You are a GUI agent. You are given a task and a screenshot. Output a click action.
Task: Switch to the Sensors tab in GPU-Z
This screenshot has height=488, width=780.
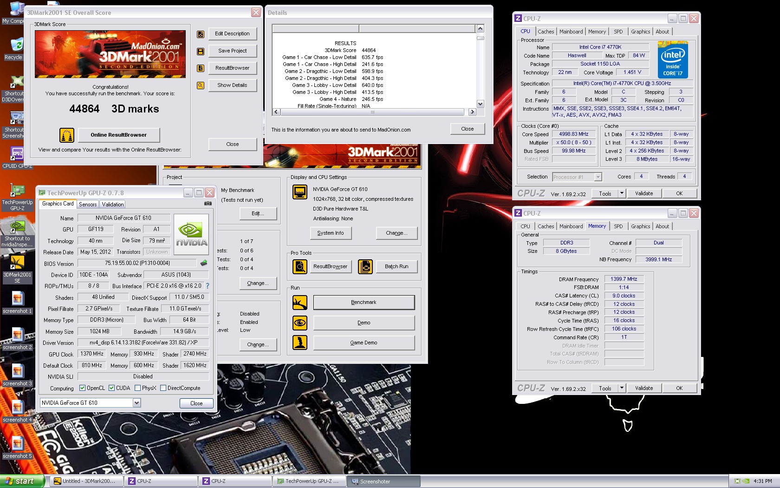(x=88, y=204)
